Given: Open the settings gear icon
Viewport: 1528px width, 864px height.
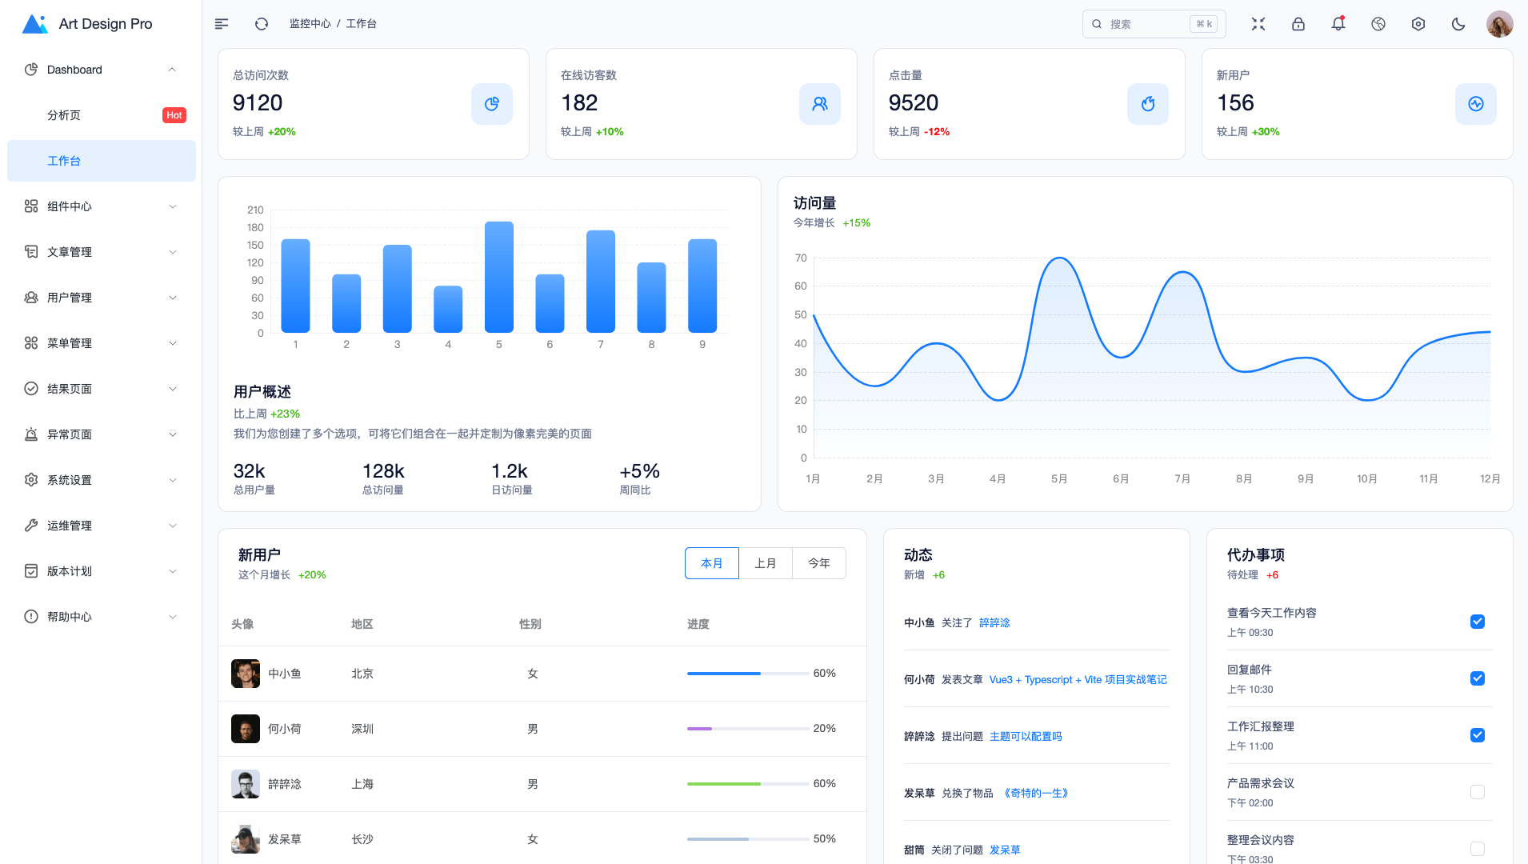Looking at the screenshot, I should point(1418,24).
